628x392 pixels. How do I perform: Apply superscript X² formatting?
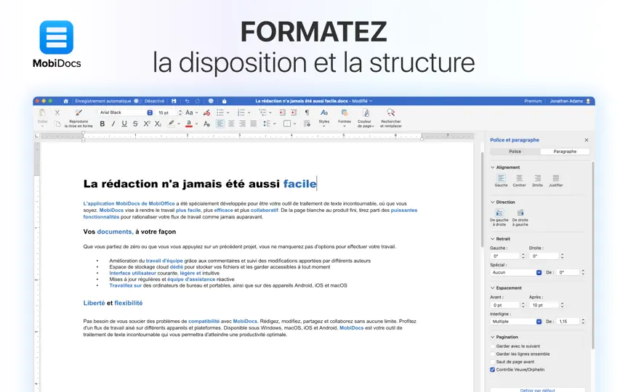click(147, 124)
